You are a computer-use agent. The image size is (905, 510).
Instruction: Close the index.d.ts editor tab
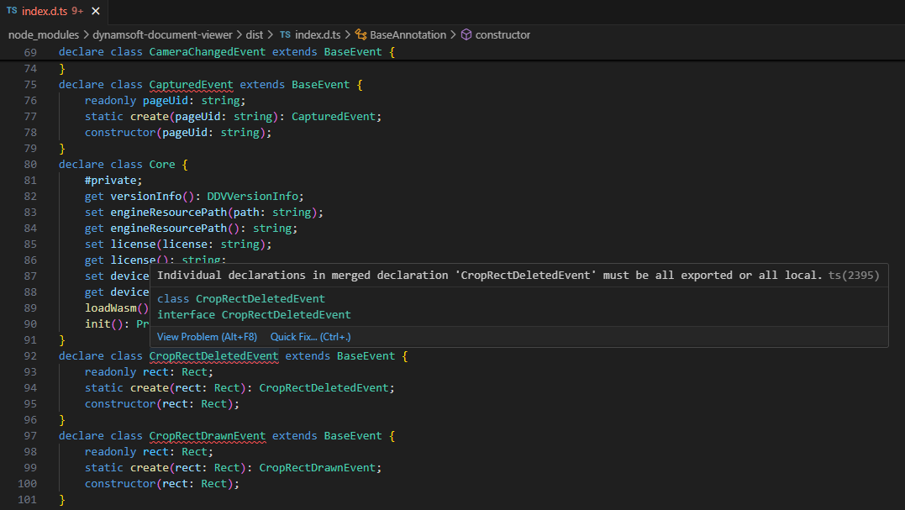click(95, 12)
